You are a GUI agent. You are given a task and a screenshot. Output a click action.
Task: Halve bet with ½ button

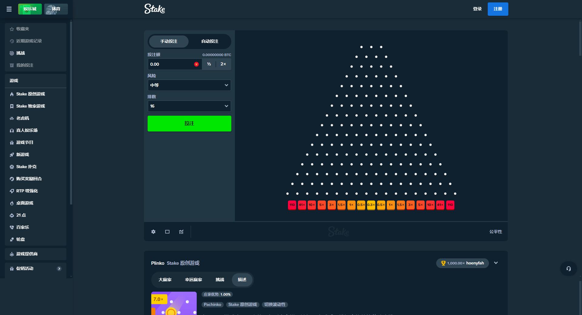pos(209,64)
